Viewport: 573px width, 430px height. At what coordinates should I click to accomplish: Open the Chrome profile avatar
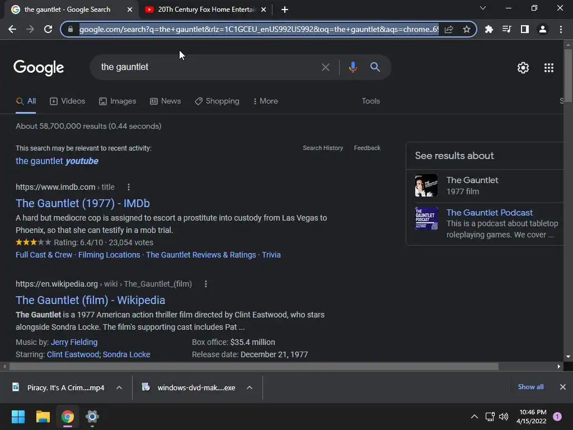coord(543,29)
